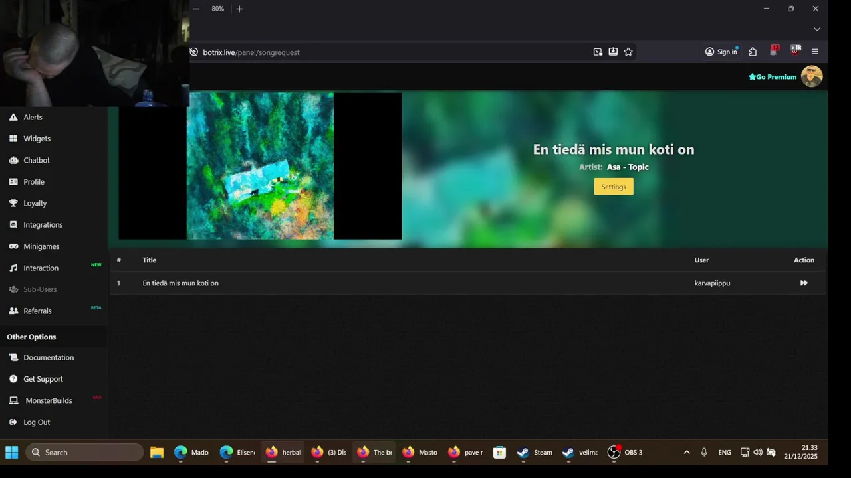Click the microphone tray icon

click(x=704, y=453)
